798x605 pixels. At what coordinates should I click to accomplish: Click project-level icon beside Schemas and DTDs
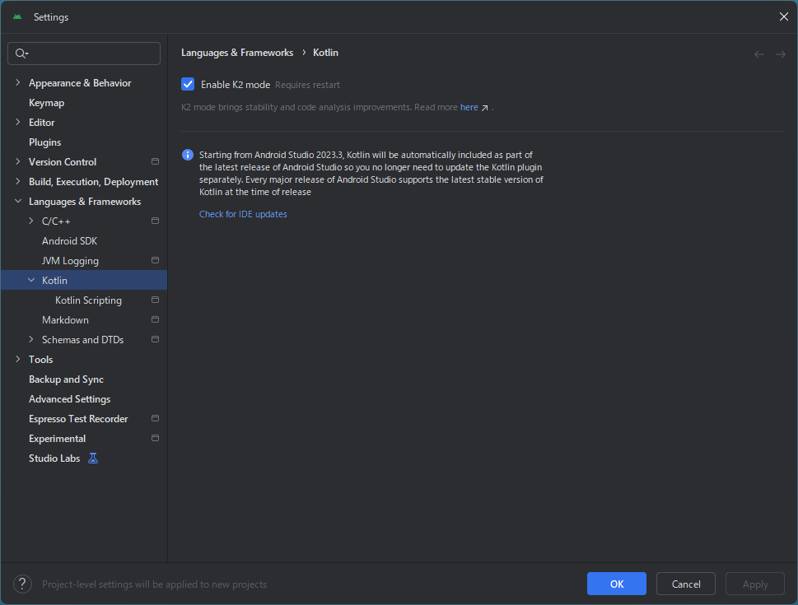(155, 339)
